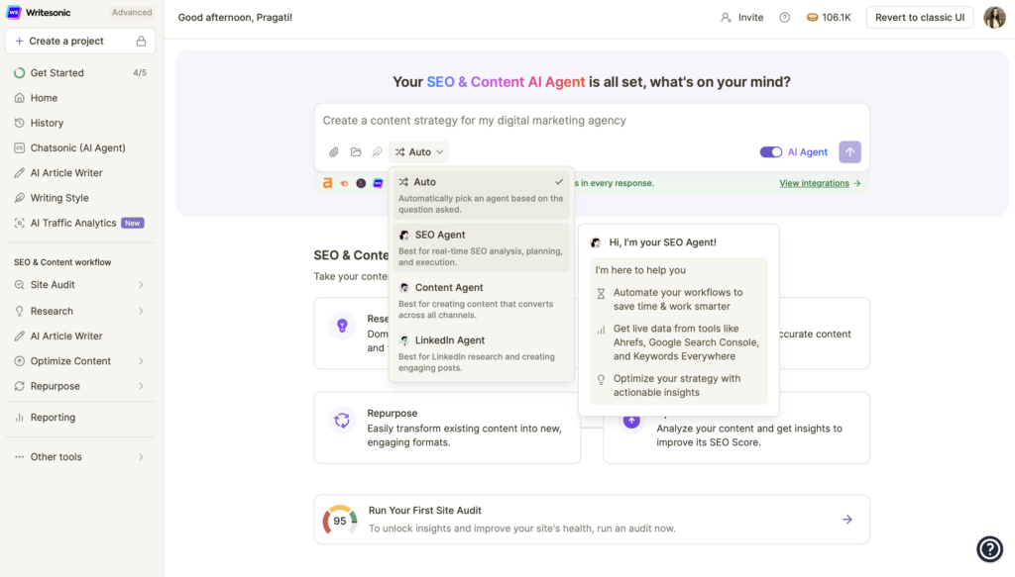Click the Site Audit magnifier icon

(x=20, y=285)
